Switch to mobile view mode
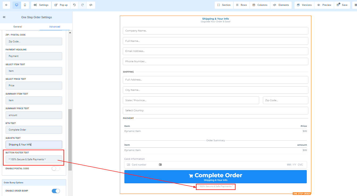 [25, 5]
